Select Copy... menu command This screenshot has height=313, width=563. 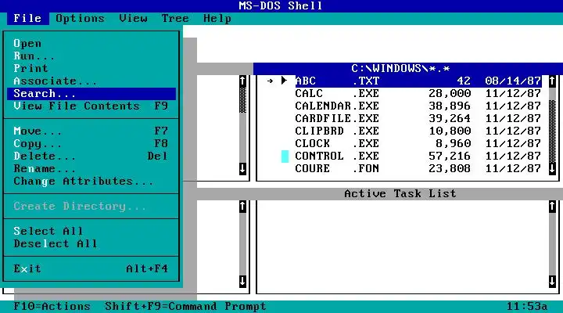[x=91, y=143]
